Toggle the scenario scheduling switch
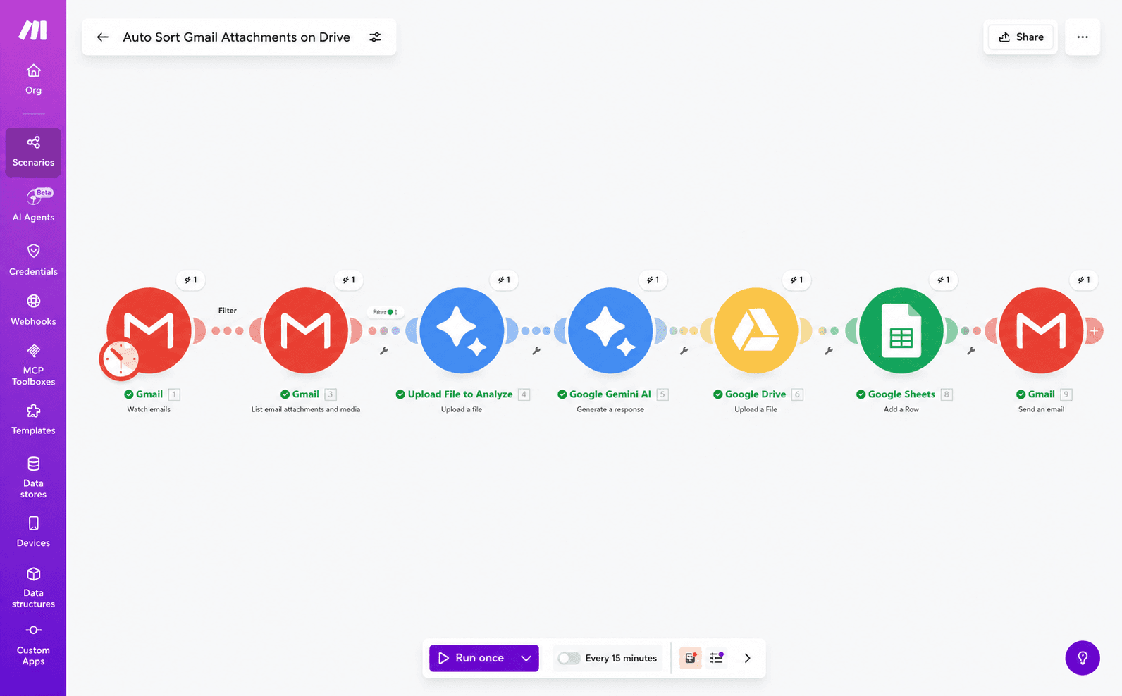This screenshot has width=1122, height=696. [569, 658]
